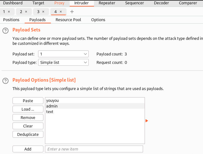Click Payload Options [Simple list] heading
The image size is (203, 154).
(x=44, y=80)
